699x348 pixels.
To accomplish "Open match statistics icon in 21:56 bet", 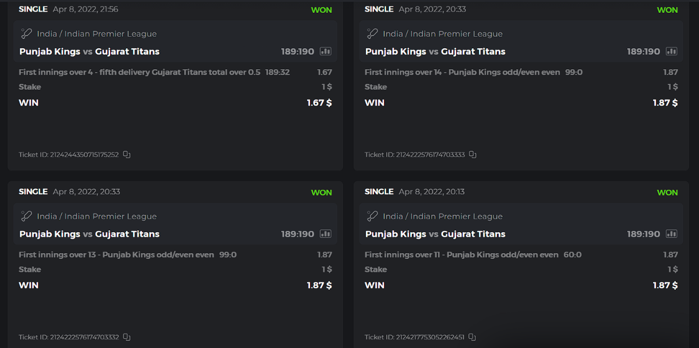I will [326, 51].
